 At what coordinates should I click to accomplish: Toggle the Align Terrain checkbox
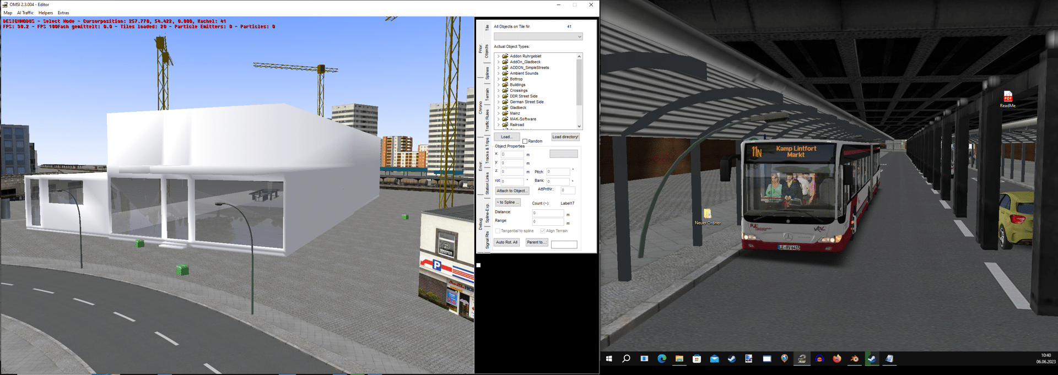coord(543,231)
